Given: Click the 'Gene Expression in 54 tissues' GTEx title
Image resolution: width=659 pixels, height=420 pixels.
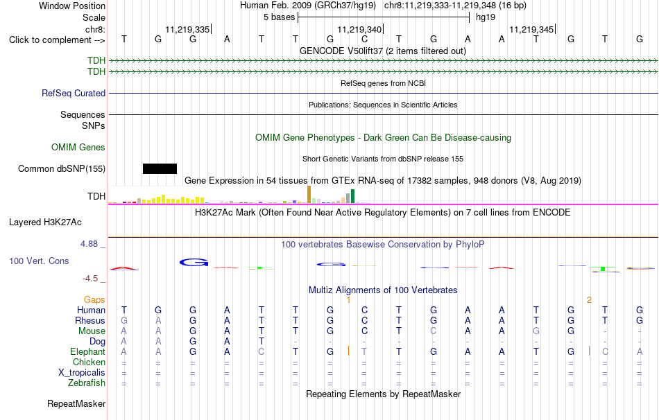Looking at the screenshot, I should pyautogui.click(x=383, y=181).
